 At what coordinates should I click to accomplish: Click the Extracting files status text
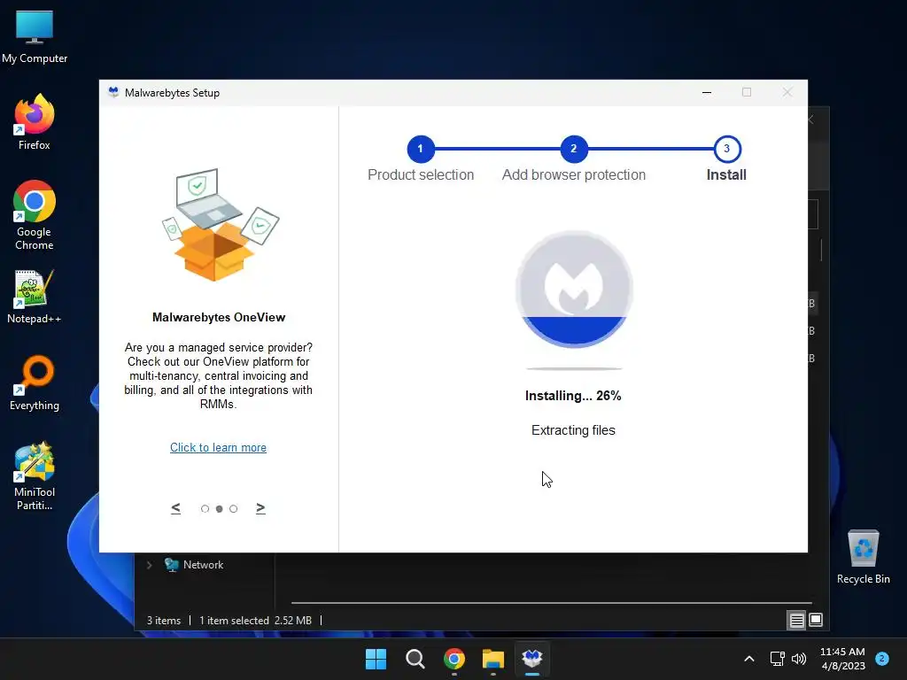pos(573,430)
